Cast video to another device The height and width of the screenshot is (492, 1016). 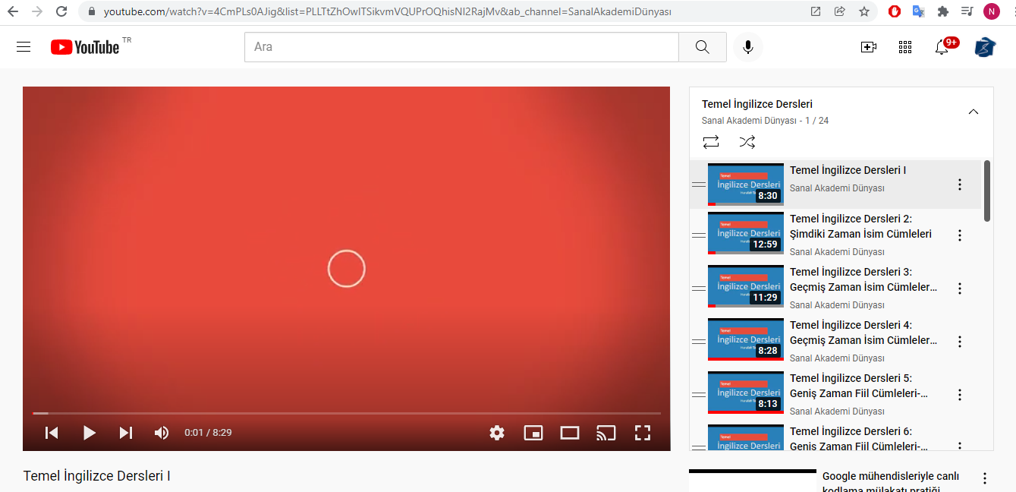(606, 433)
